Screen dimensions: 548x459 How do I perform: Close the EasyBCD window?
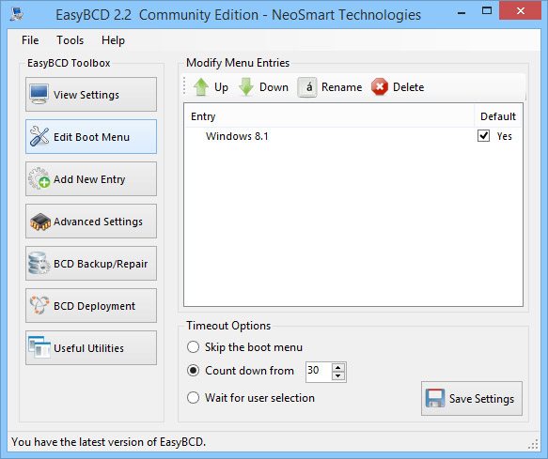[x=521, y=11]
